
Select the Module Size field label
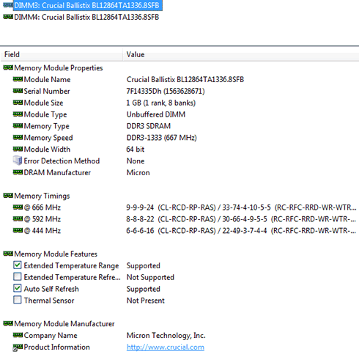pyautogui.click(x=43, y=103)
